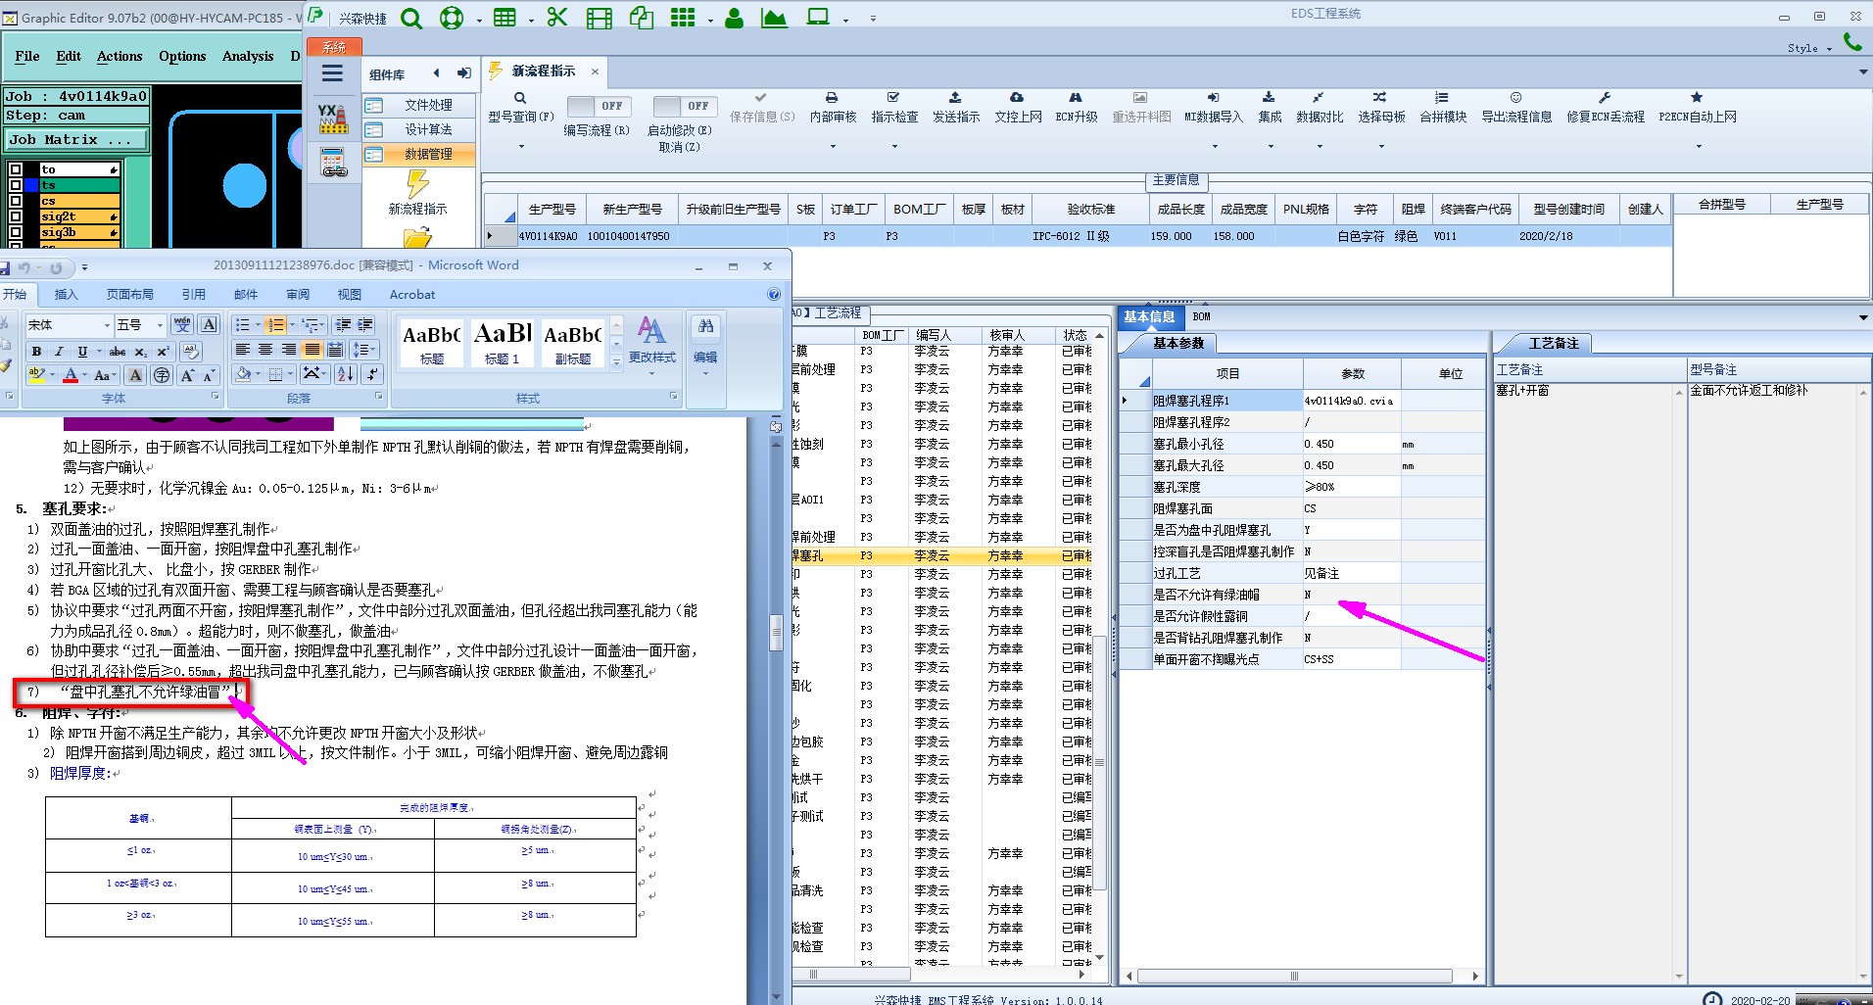Click the green scissors icon in EDS quick toolbar

(x=557, y=18)
